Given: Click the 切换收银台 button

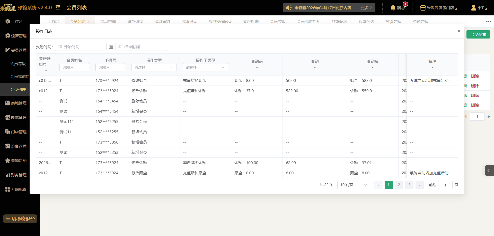Looking at the screenshot, I should pos(20,219).
